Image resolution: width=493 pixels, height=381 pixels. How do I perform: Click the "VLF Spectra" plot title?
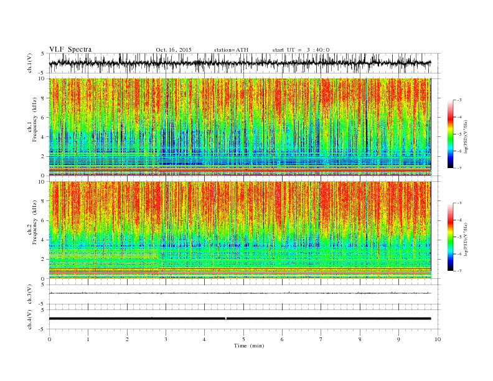(70, 49)
